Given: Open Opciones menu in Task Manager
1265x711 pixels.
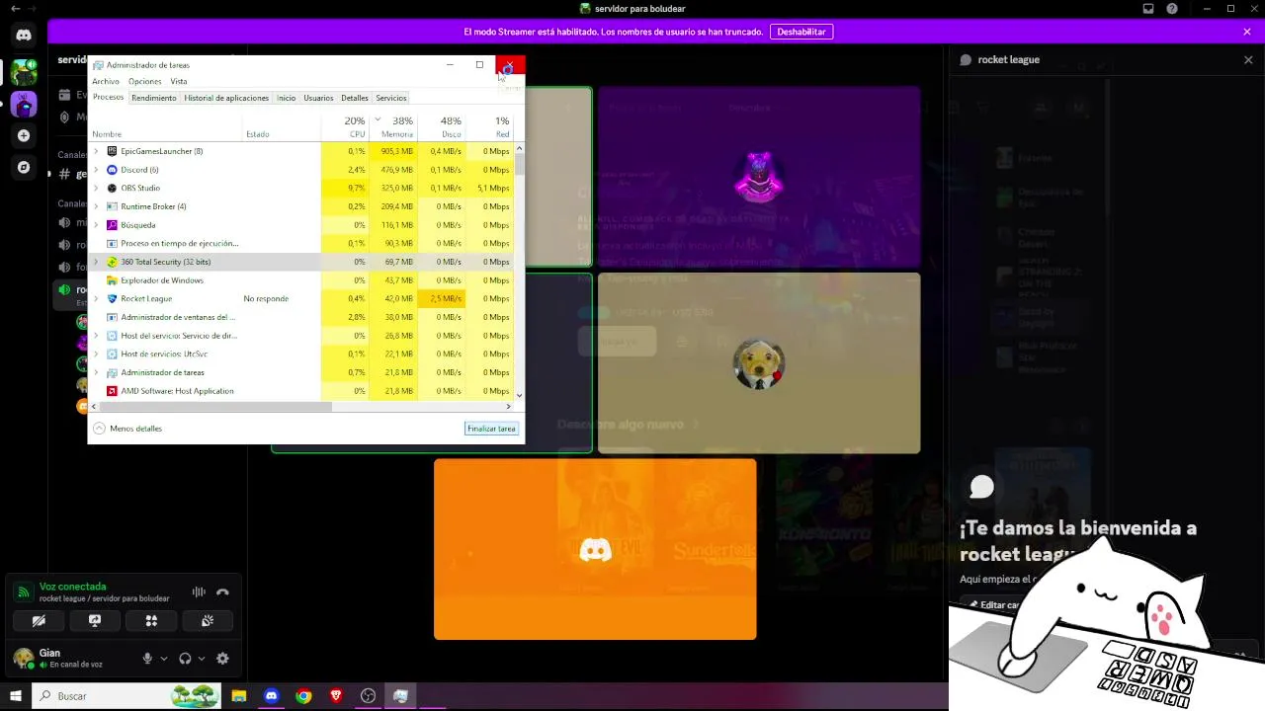Looking at the screenshot, I should pos(144,81).
